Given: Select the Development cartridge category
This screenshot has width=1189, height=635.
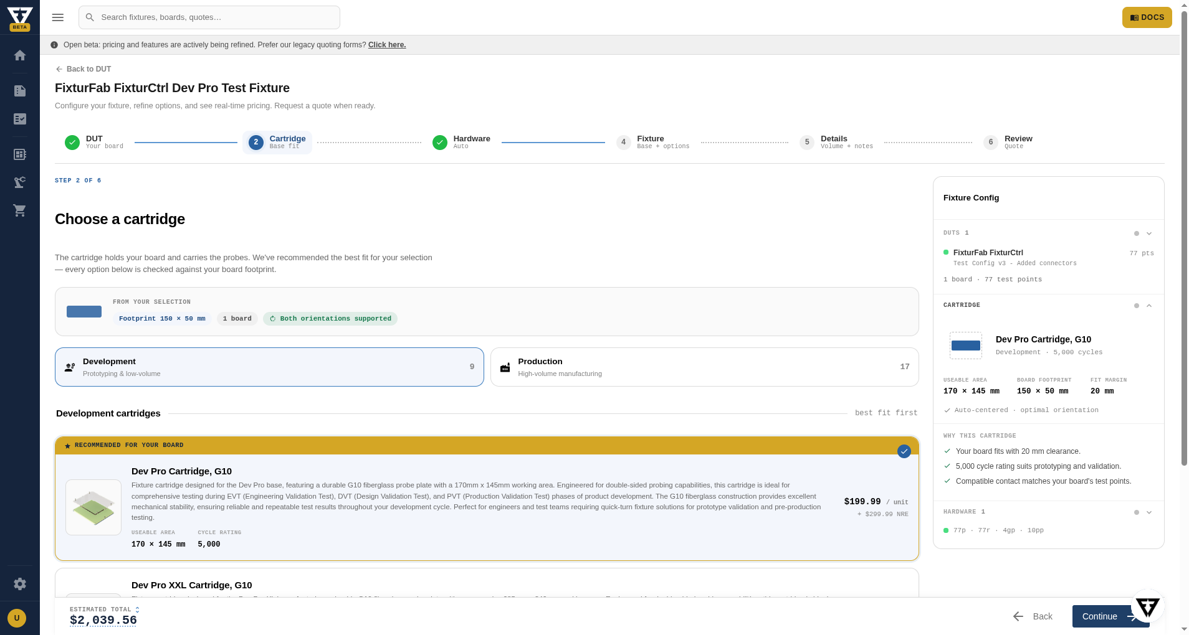Looking at the screenshot, I should click(x=269, y=367).
